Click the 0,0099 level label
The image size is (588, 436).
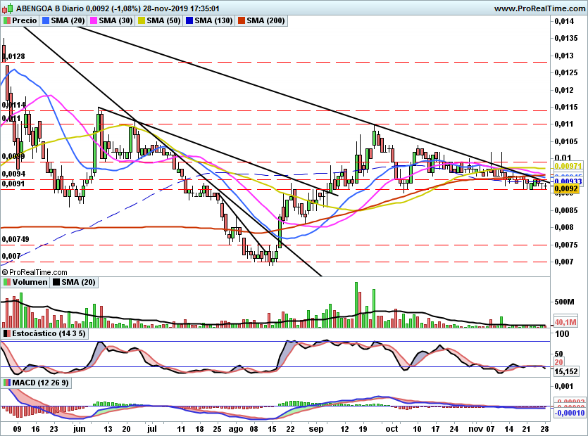pos(13,156)
